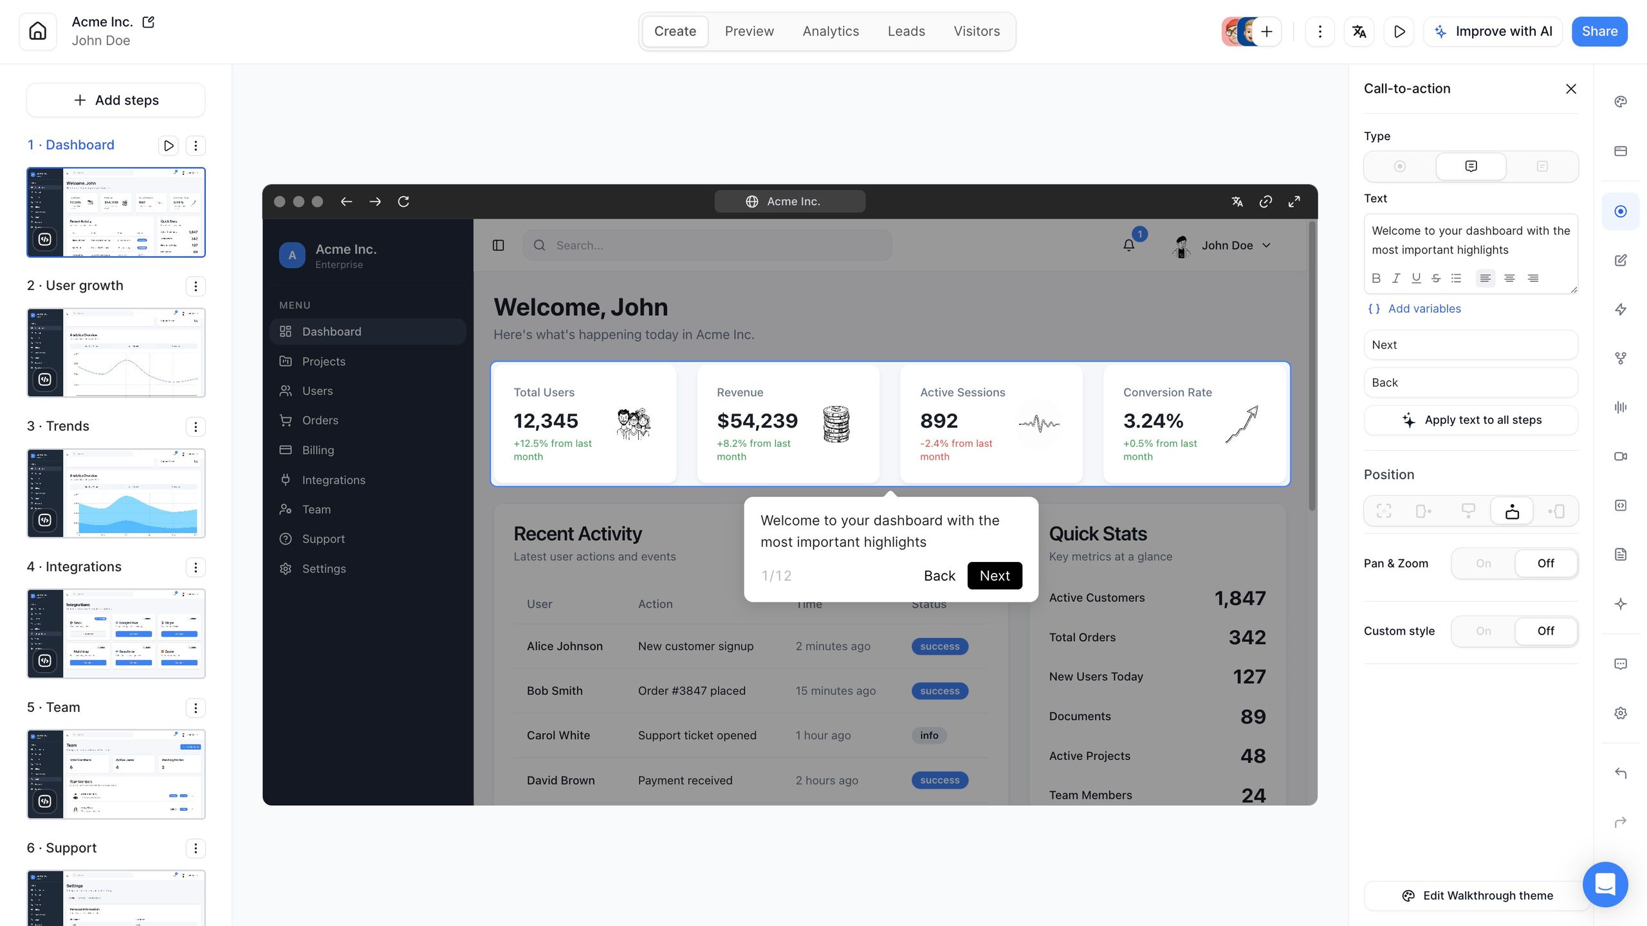Select the Create tab
1647x926 pixels.
point(675,32)
